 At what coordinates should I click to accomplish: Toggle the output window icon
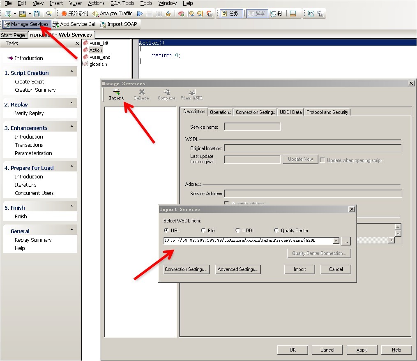click(x=293, y=14)
